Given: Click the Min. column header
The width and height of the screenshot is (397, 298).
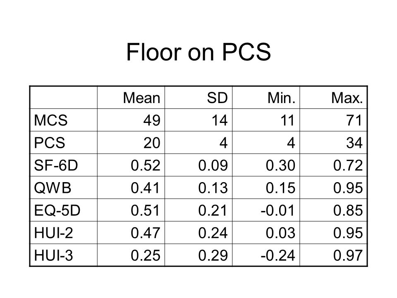Looking at the screenshot, I should [281, 98].
